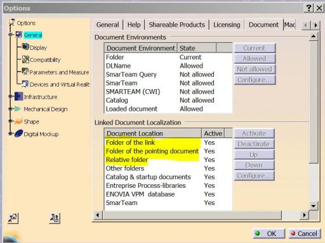Select Folder of the pointing document row
This screenshot has height=243, width=325.
(168, 151)
